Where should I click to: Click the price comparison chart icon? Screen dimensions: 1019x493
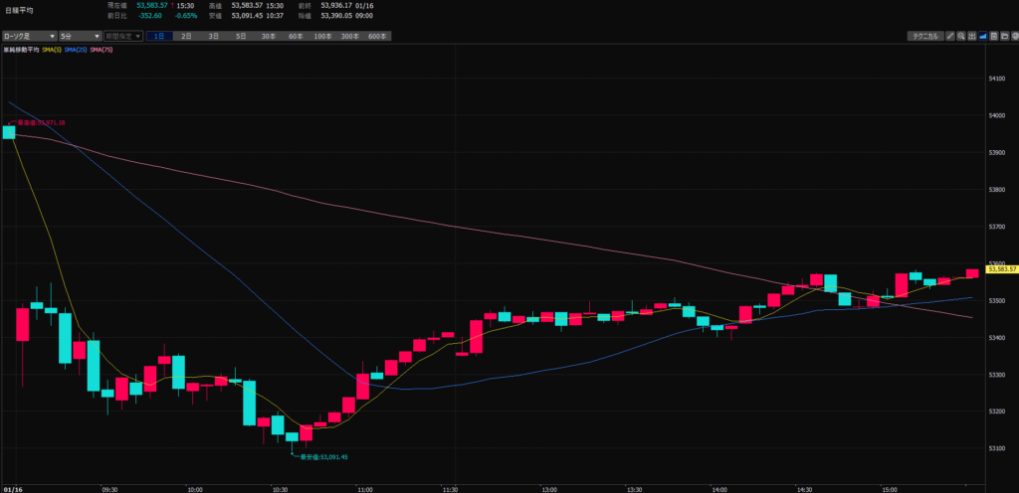(x=971, y=36)
